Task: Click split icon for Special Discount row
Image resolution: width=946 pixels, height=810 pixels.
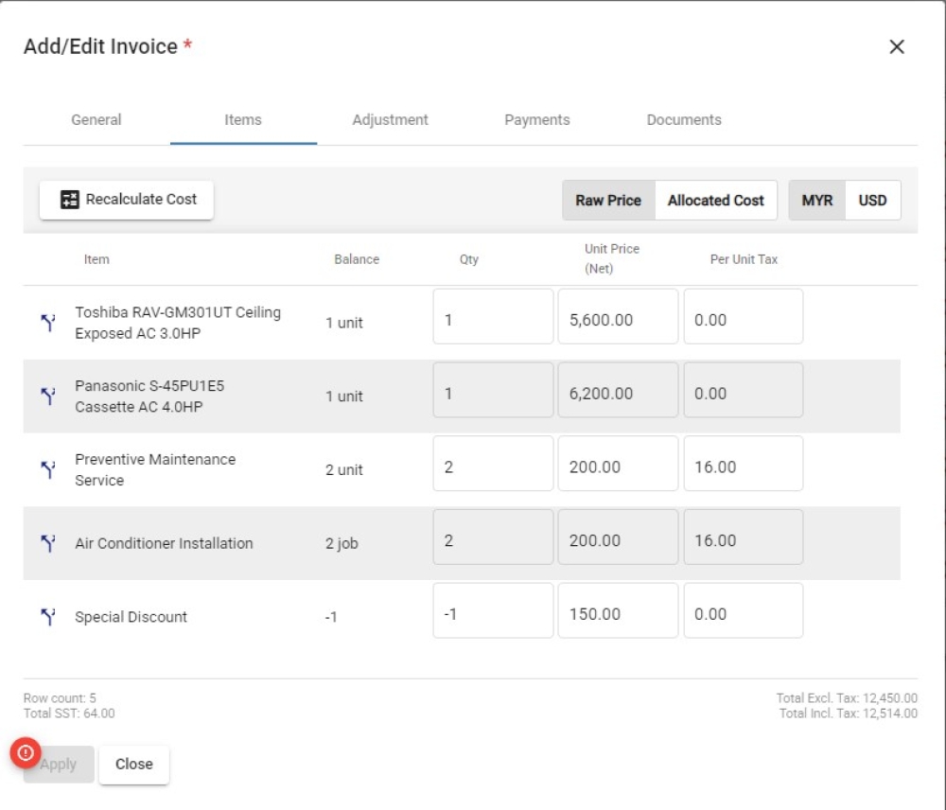Action: (x=47, y=617)
